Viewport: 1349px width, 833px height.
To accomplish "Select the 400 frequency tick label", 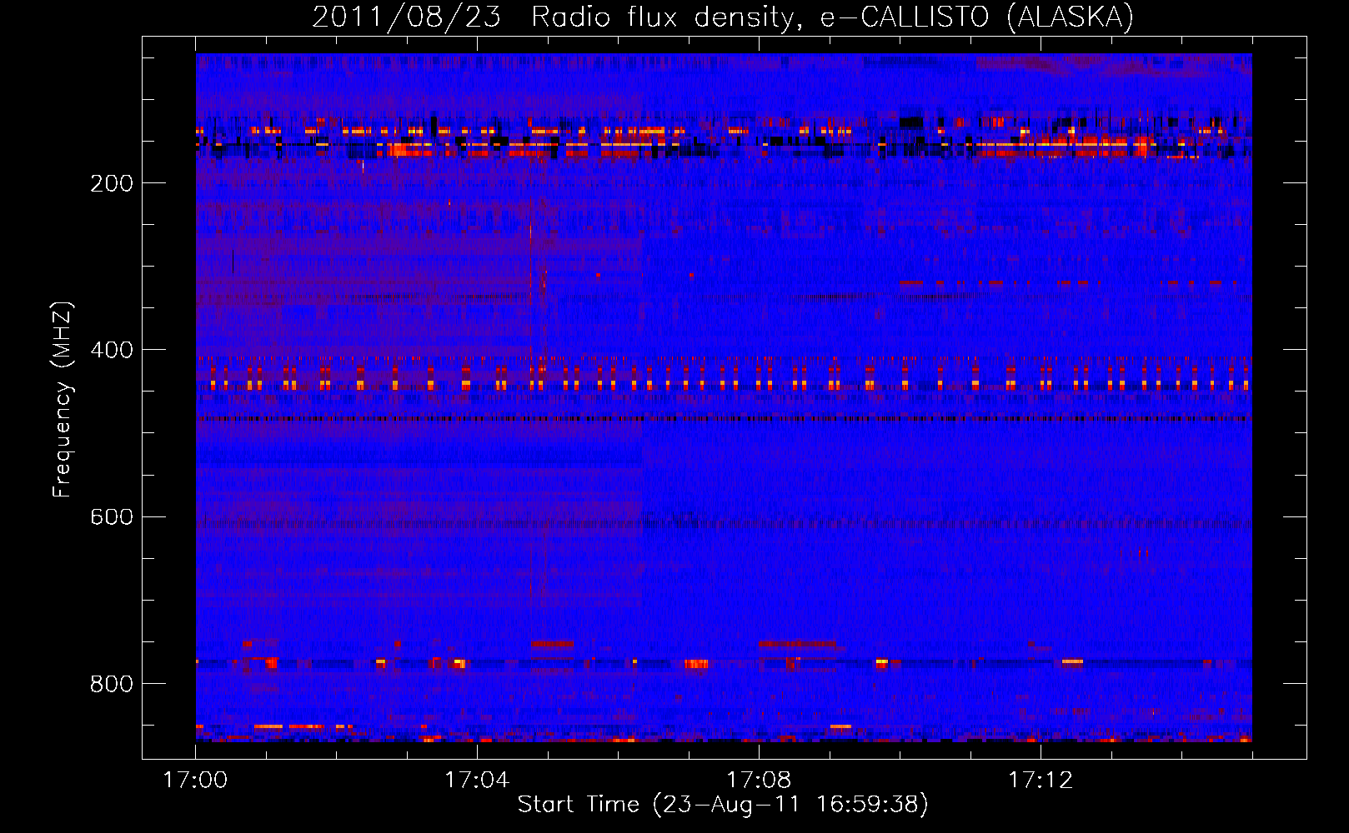I will [x=112, y=350].
